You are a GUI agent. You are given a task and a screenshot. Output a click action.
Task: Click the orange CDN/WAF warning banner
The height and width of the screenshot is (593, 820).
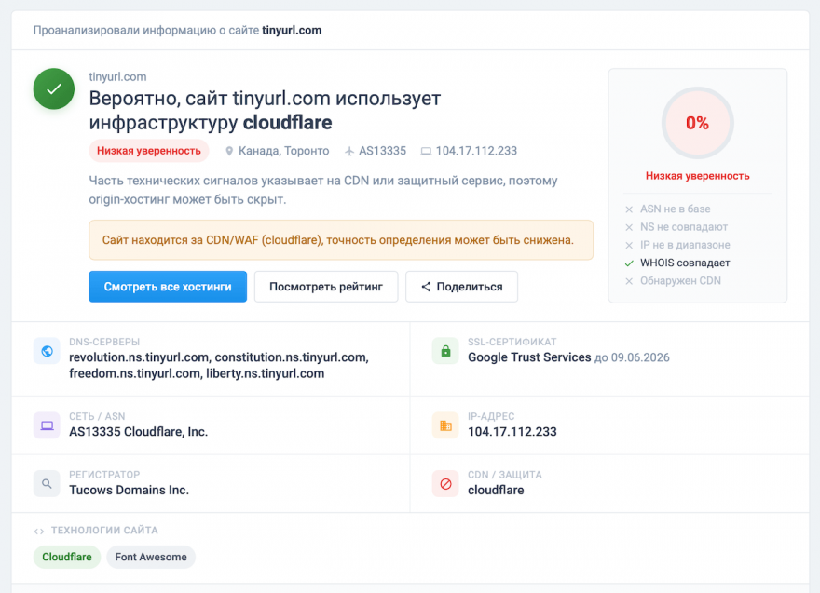tap(341, 240)
